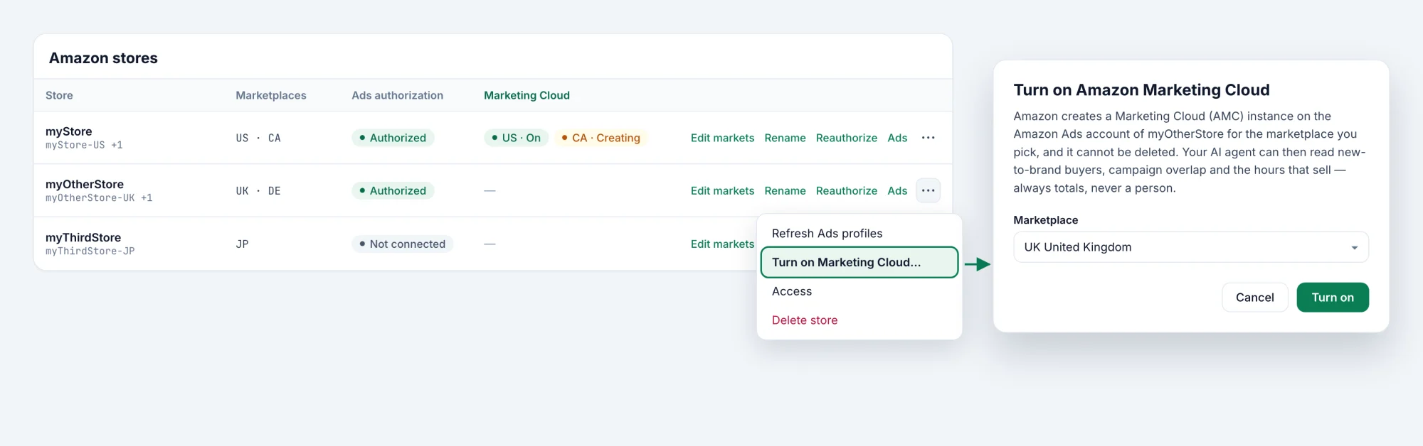1423x446 pixels.
Task: Select the myOtherStore store name
Action: tap(85, 184)
